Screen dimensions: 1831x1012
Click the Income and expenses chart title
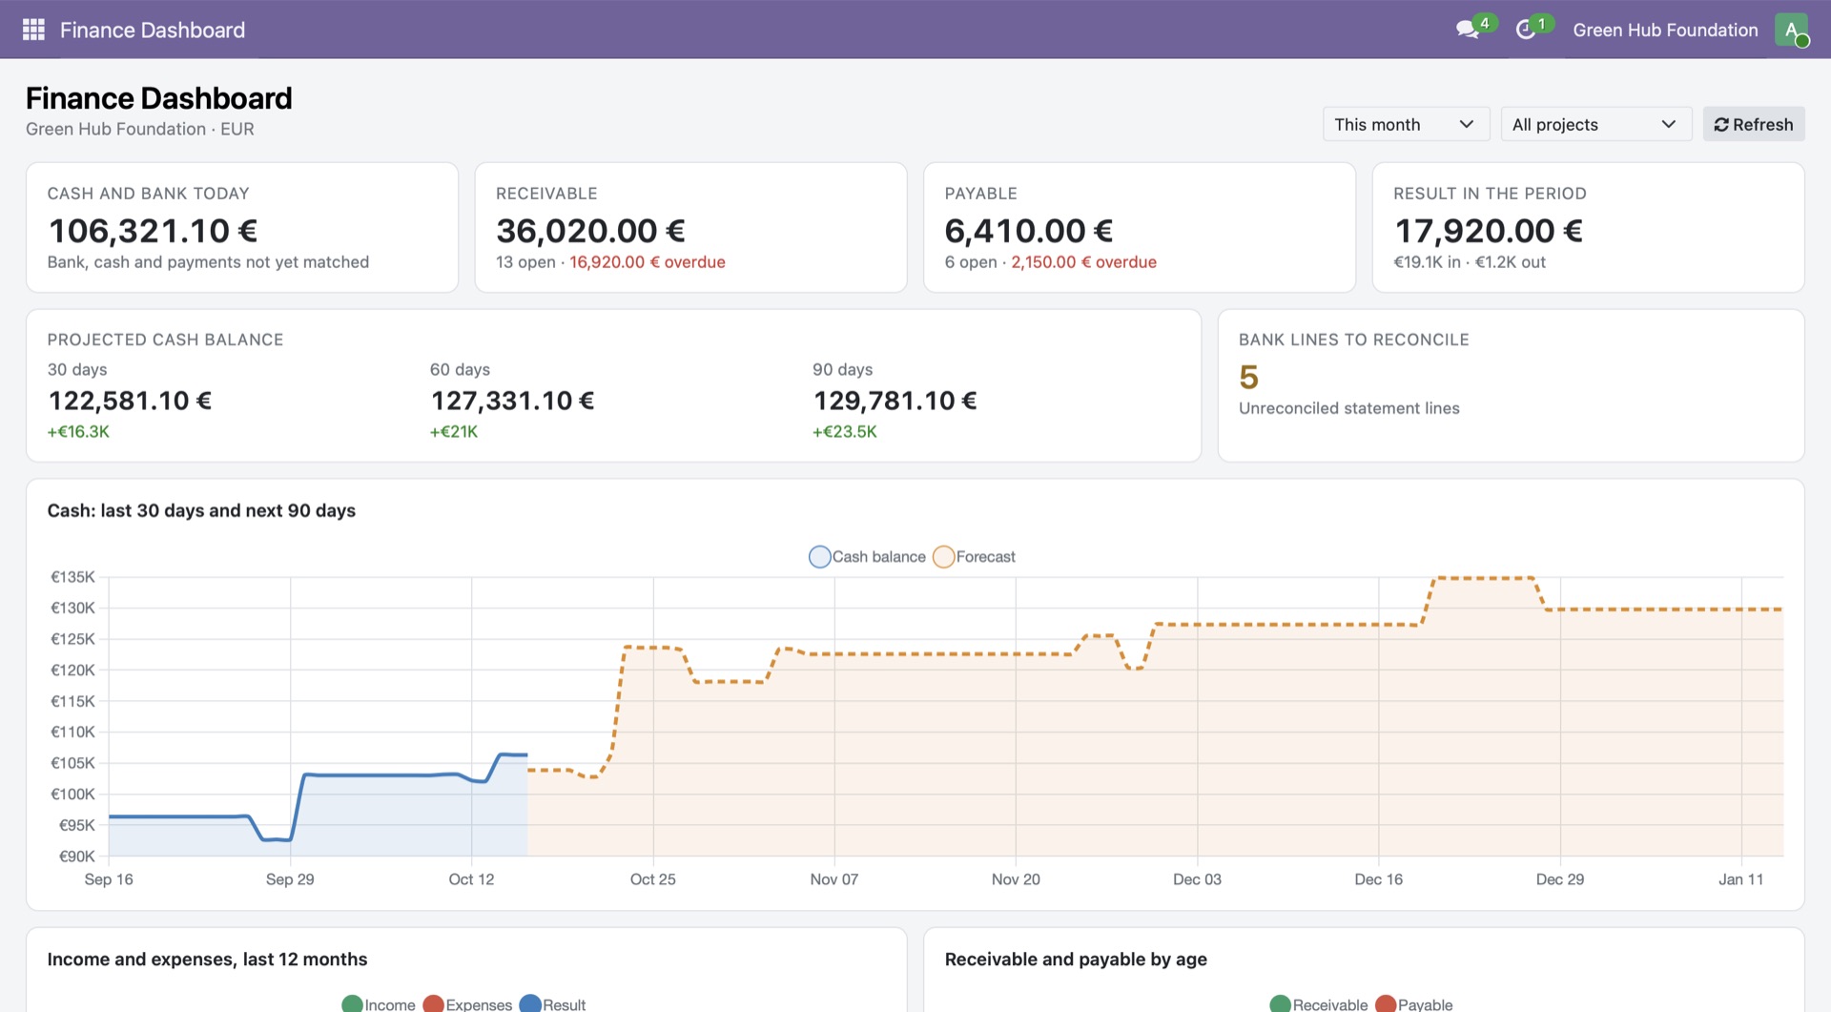tap(207, 960)
